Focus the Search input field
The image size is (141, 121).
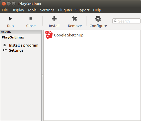point(126,21)
